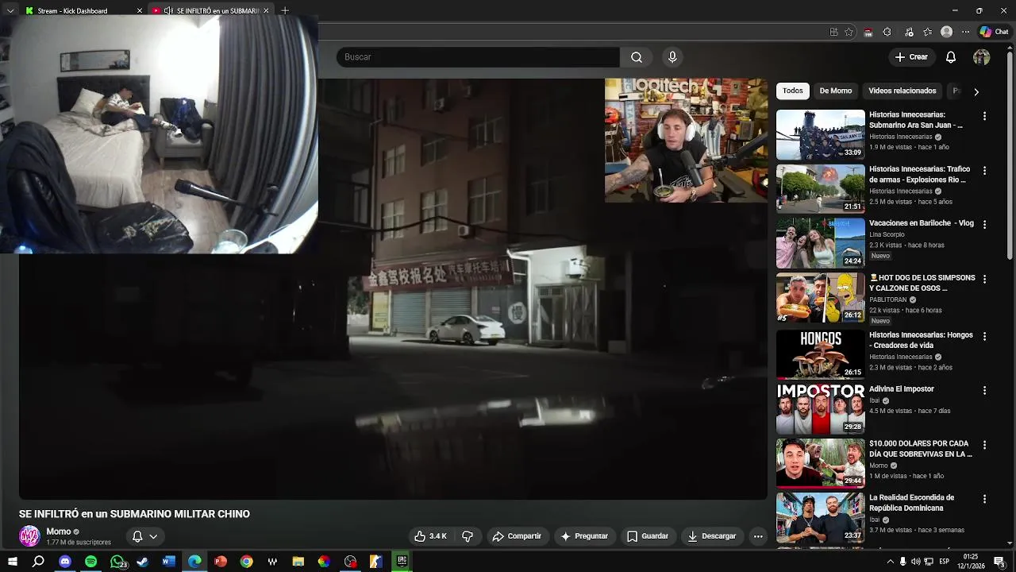Open options for Adivina El Impostor video
Screen dimensions: 1016x572
point(984,391)
